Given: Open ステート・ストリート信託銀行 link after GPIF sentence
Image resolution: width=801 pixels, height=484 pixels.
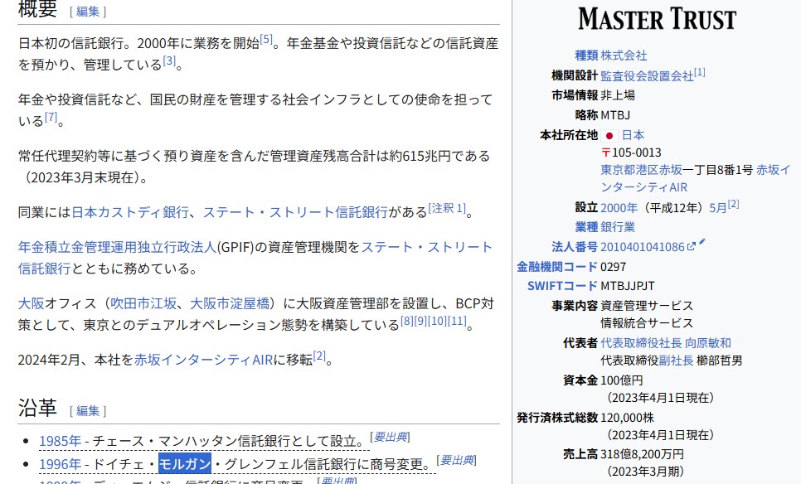Looking at the screenshot, I should pyautogui.click(x=426, y=247).
